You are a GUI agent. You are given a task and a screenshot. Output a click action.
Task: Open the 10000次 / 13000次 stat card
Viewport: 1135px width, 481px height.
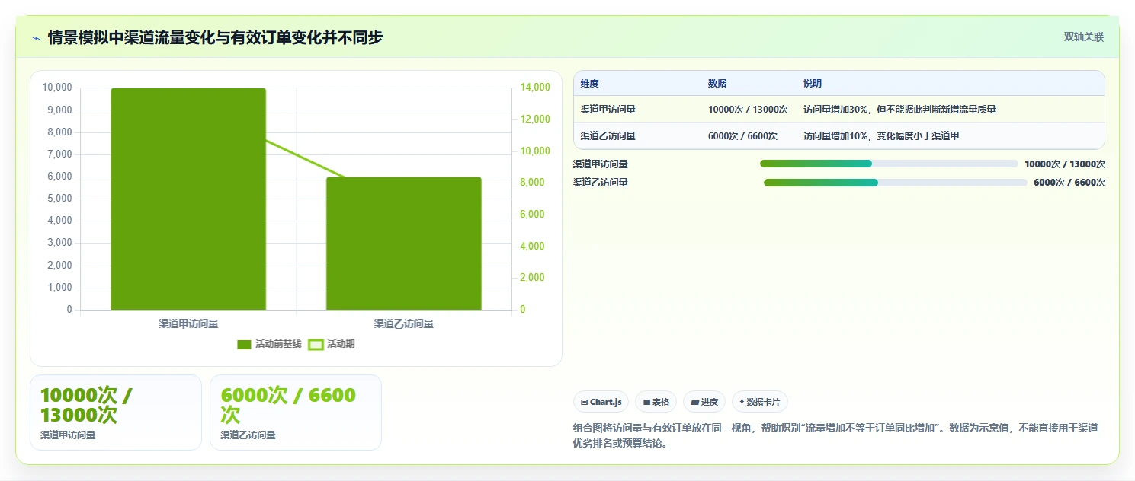116,413
